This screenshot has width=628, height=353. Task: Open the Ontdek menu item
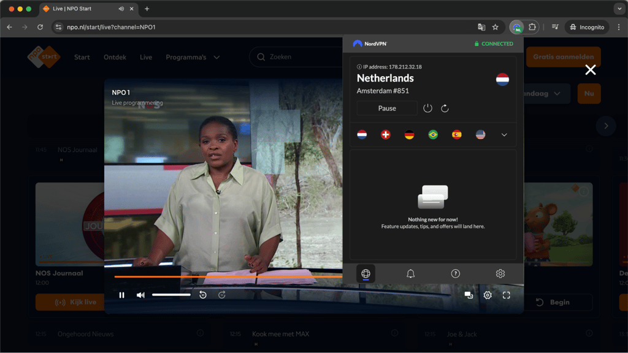pos(115,57)
